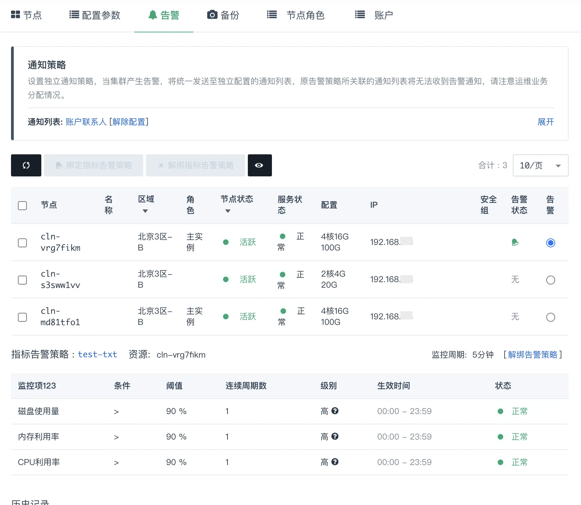581x505 pixels.
Task: Check the select-all checkbox in table header
Action: tap(22, 205)
